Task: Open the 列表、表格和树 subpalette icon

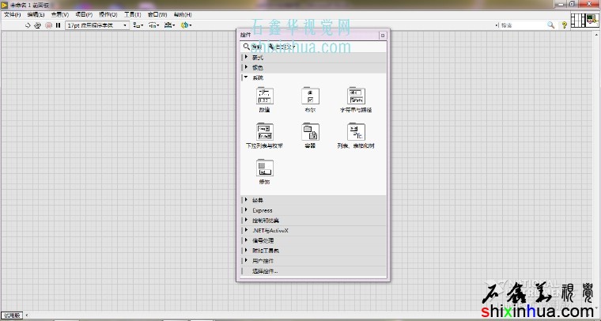Action: [x=356, y=131]
